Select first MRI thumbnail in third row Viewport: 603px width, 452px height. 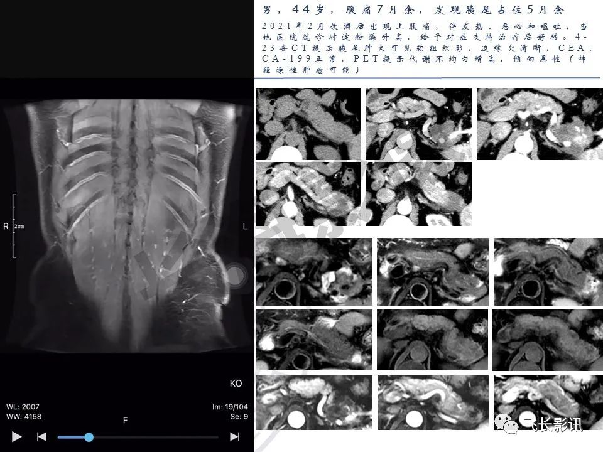[x=314, y=272]
